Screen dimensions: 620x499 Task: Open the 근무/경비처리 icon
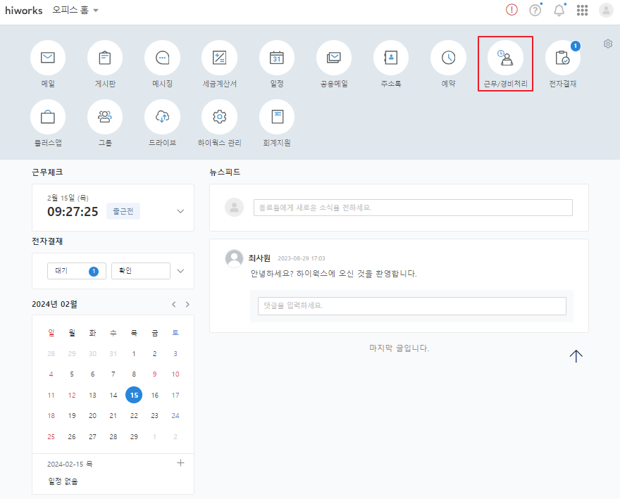[505, 58]
